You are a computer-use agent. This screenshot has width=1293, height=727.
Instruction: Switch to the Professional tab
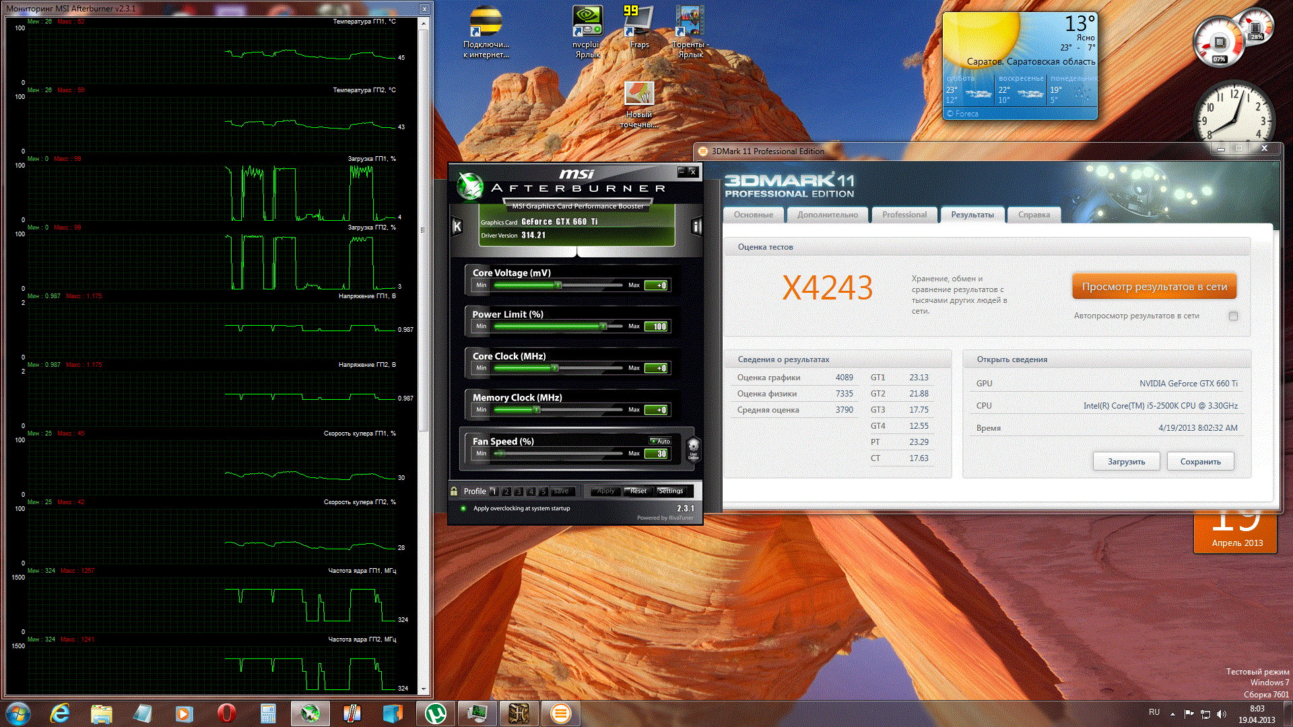point(904,215)
